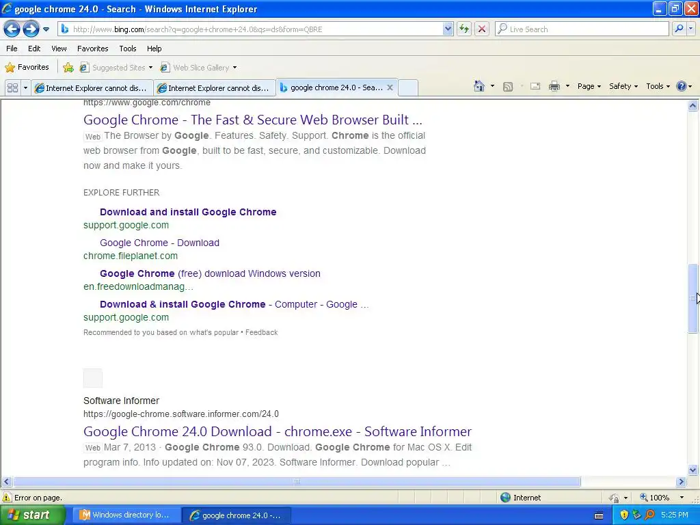The image size is (700, 525).
Task: Expand the address bar autocomplete dropdown arrow
Action: coord(448,29)
